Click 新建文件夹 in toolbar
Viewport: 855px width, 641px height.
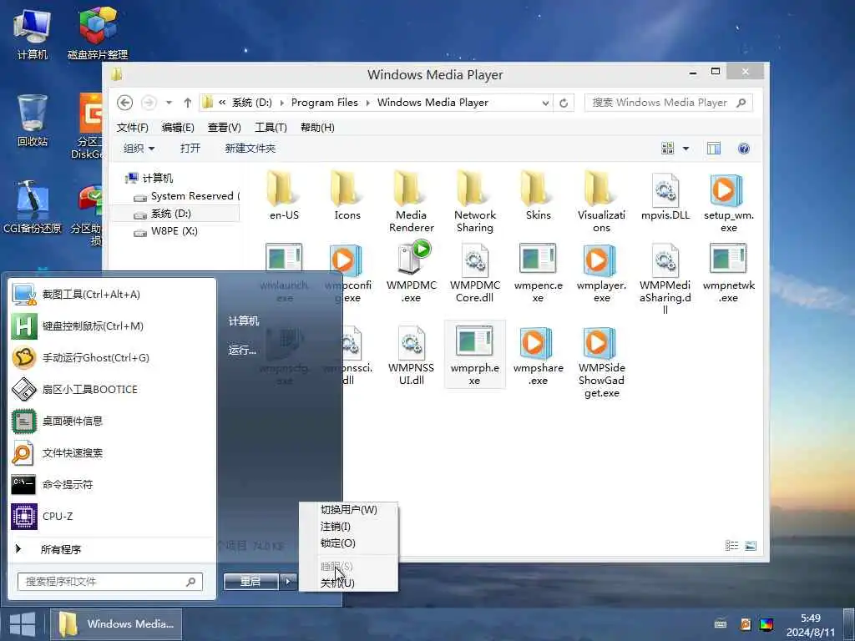[x=250, y=149]
